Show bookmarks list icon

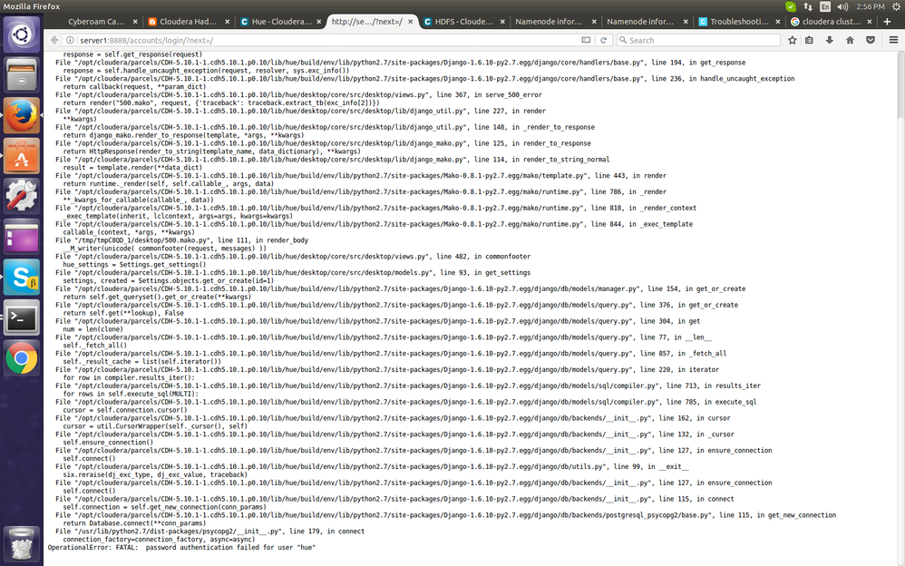[809, 40]
